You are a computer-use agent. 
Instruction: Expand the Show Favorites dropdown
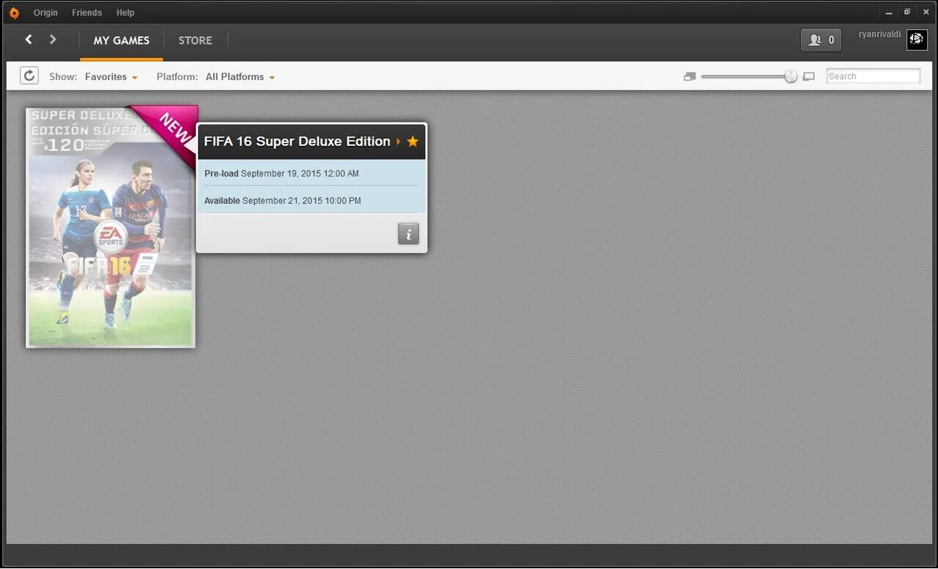[x=111, y=77]
